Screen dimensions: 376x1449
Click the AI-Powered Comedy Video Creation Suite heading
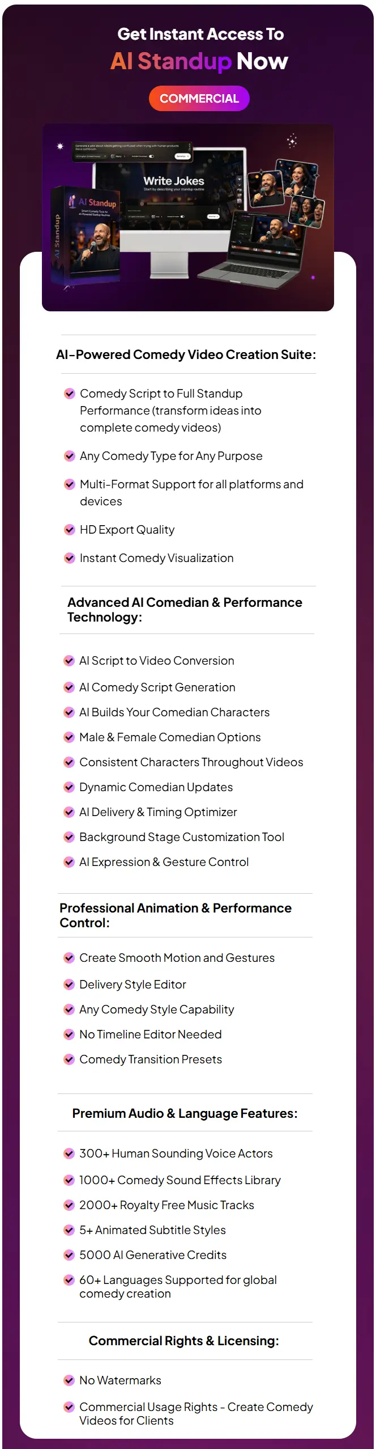point(186,355)
